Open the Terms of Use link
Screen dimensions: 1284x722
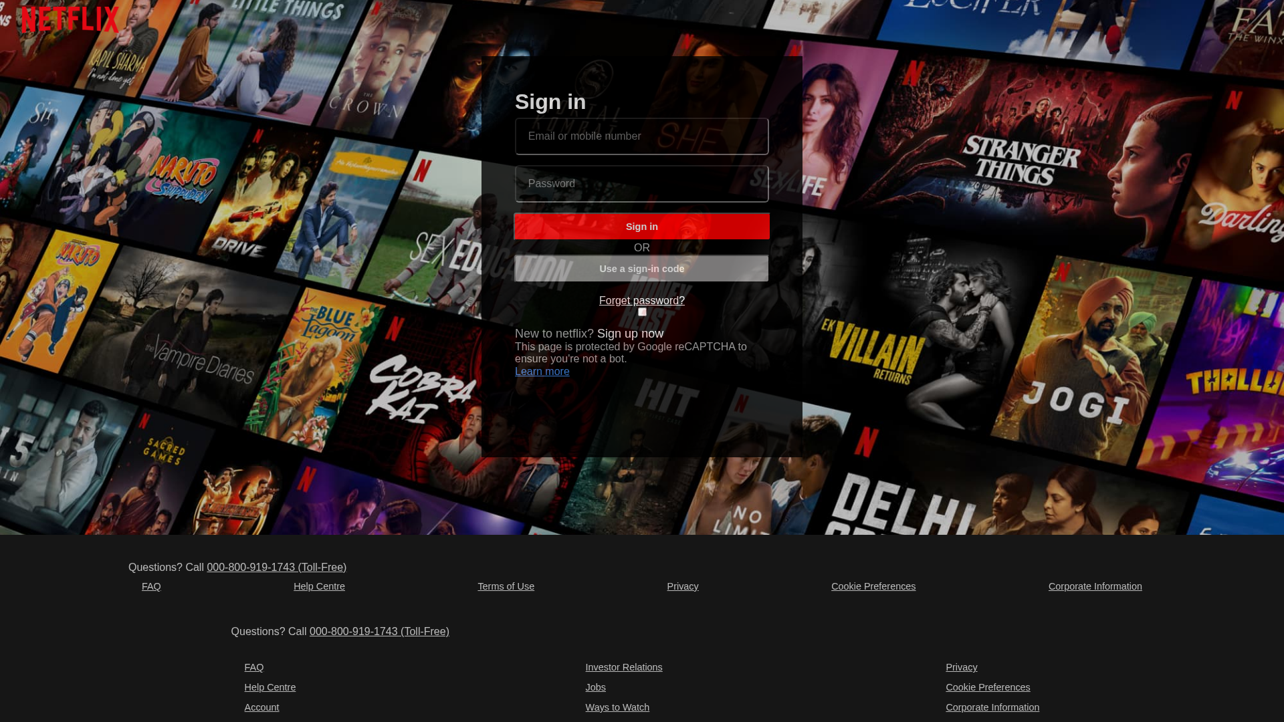(506, 586)
